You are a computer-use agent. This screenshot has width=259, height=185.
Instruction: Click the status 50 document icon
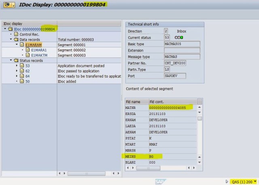point(22,81)
